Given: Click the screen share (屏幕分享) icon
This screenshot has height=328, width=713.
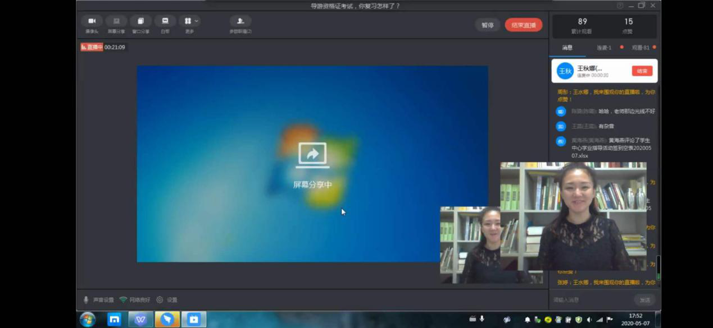Looking at the screenshot, I should (x=116, y=21).
